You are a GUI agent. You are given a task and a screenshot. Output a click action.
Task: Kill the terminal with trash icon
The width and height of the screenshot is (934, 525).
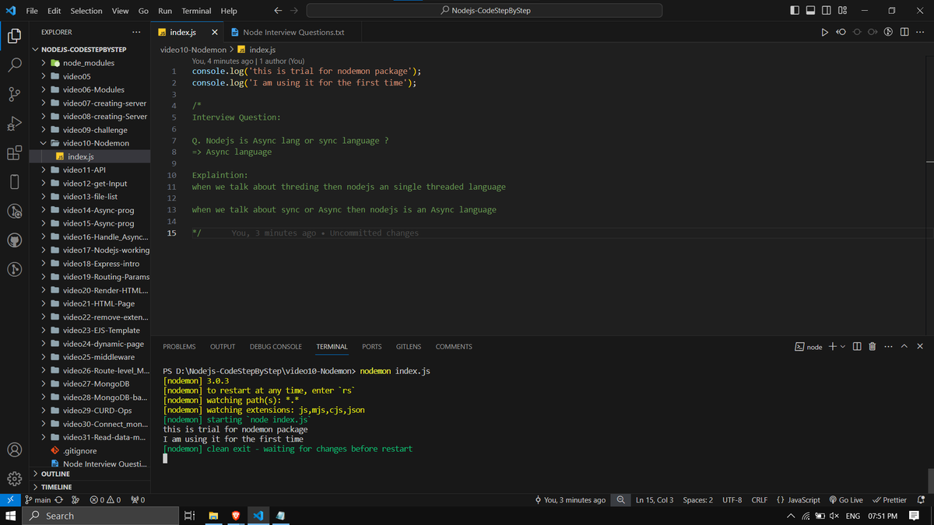tap(872, 347)
